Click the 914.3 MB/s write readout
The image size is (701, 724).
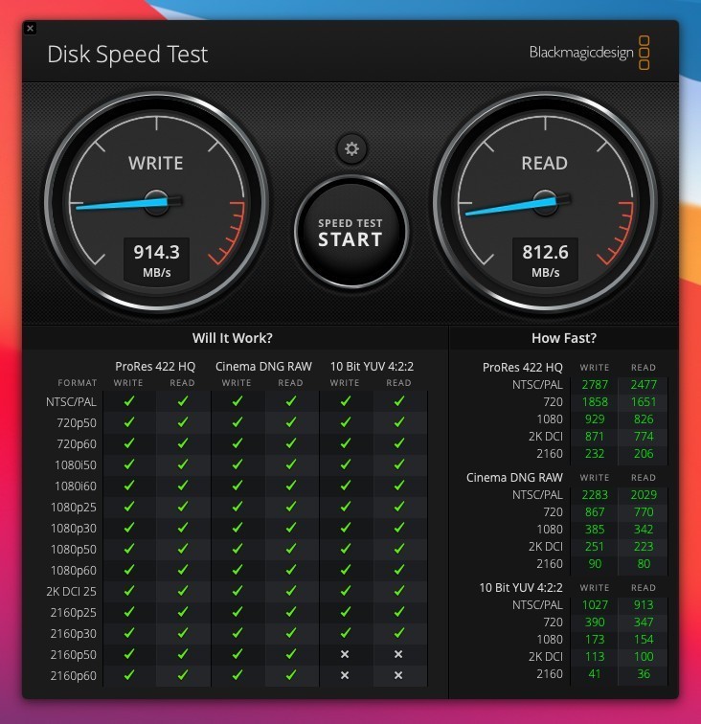coord(156,260)
